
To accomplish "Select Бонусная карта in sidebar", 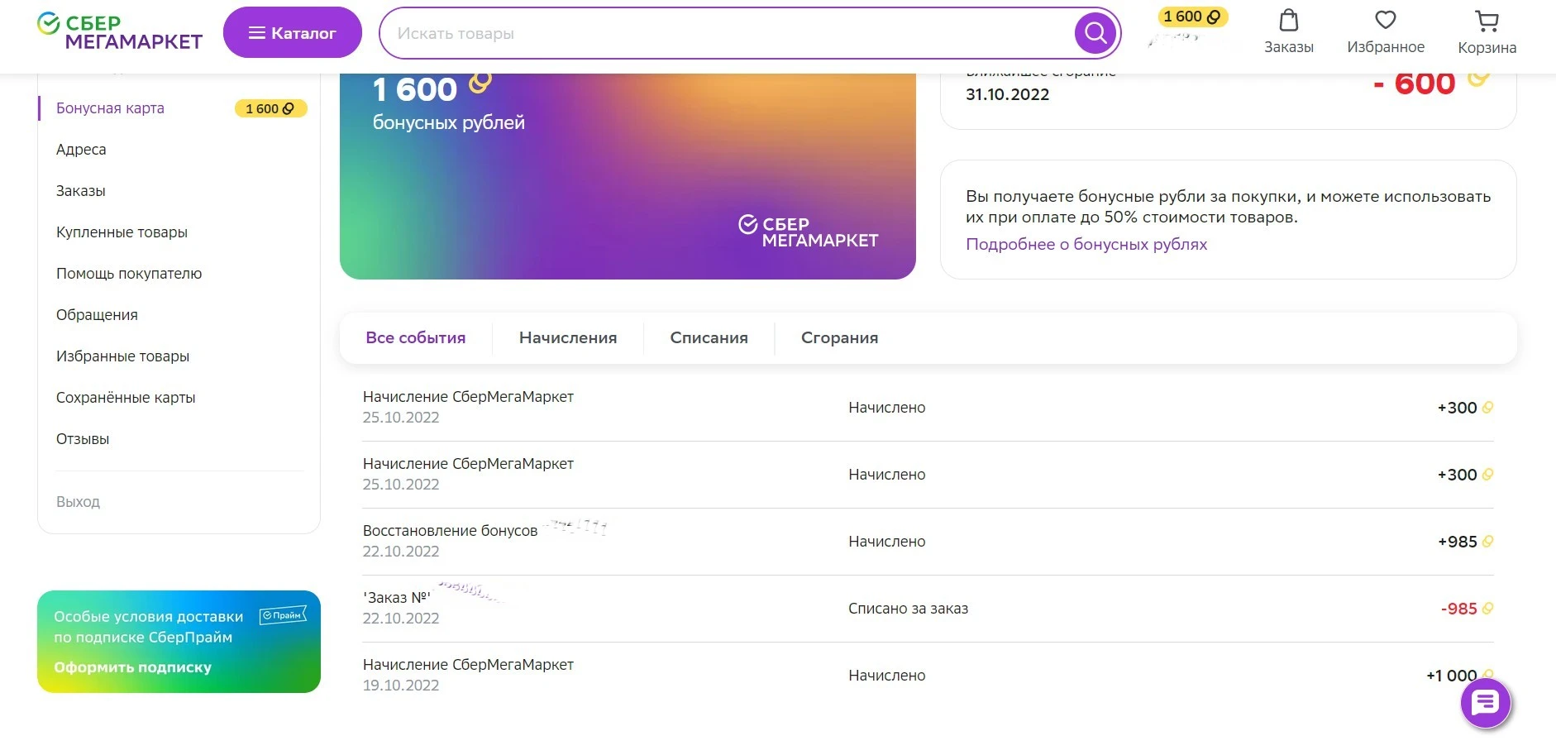I will pyautogui.click(x=110, y=108).
